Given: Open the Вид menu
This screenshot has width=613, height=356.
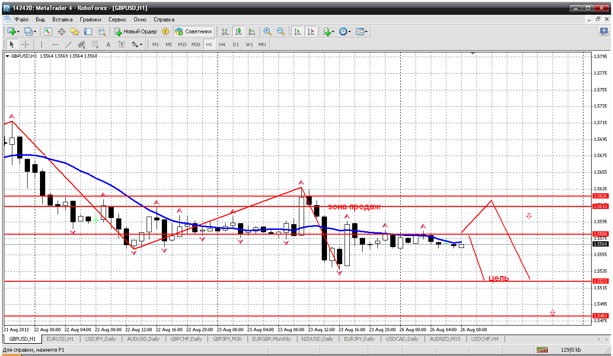Looking at the screenshot, I should (x=40, y=20).
